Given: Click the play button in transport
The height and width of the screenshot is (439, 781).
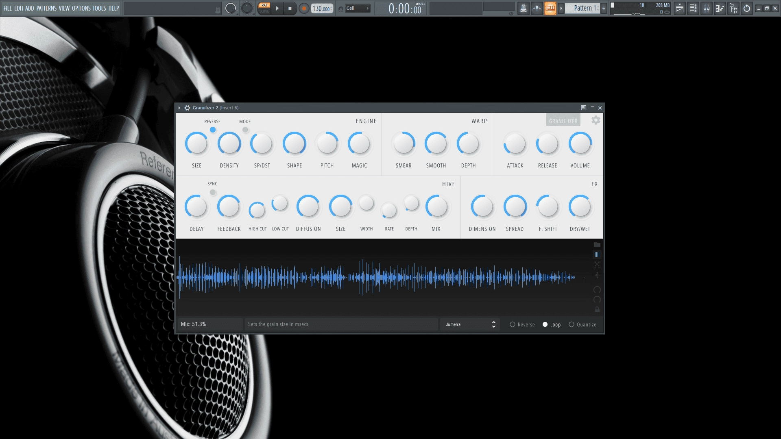Looking at the screenshot, I should (277, 8).
